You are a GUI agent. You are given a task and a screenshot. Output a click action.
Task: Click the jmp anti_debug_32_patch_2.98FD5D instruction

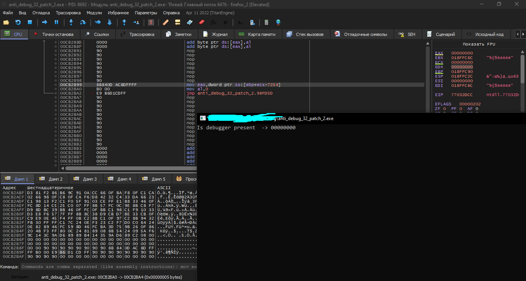tap(230, 93)
